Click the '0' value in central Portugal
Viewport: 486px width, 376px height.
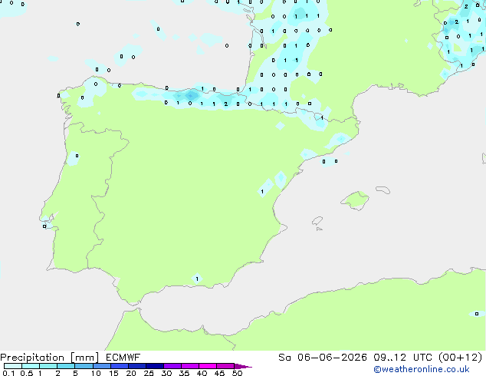77,156
